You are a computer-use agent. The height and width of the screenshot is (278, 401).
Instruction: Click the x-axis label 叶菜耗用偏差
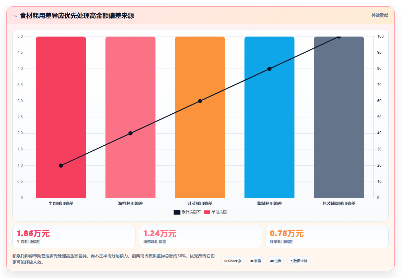(x=200, y=203)
